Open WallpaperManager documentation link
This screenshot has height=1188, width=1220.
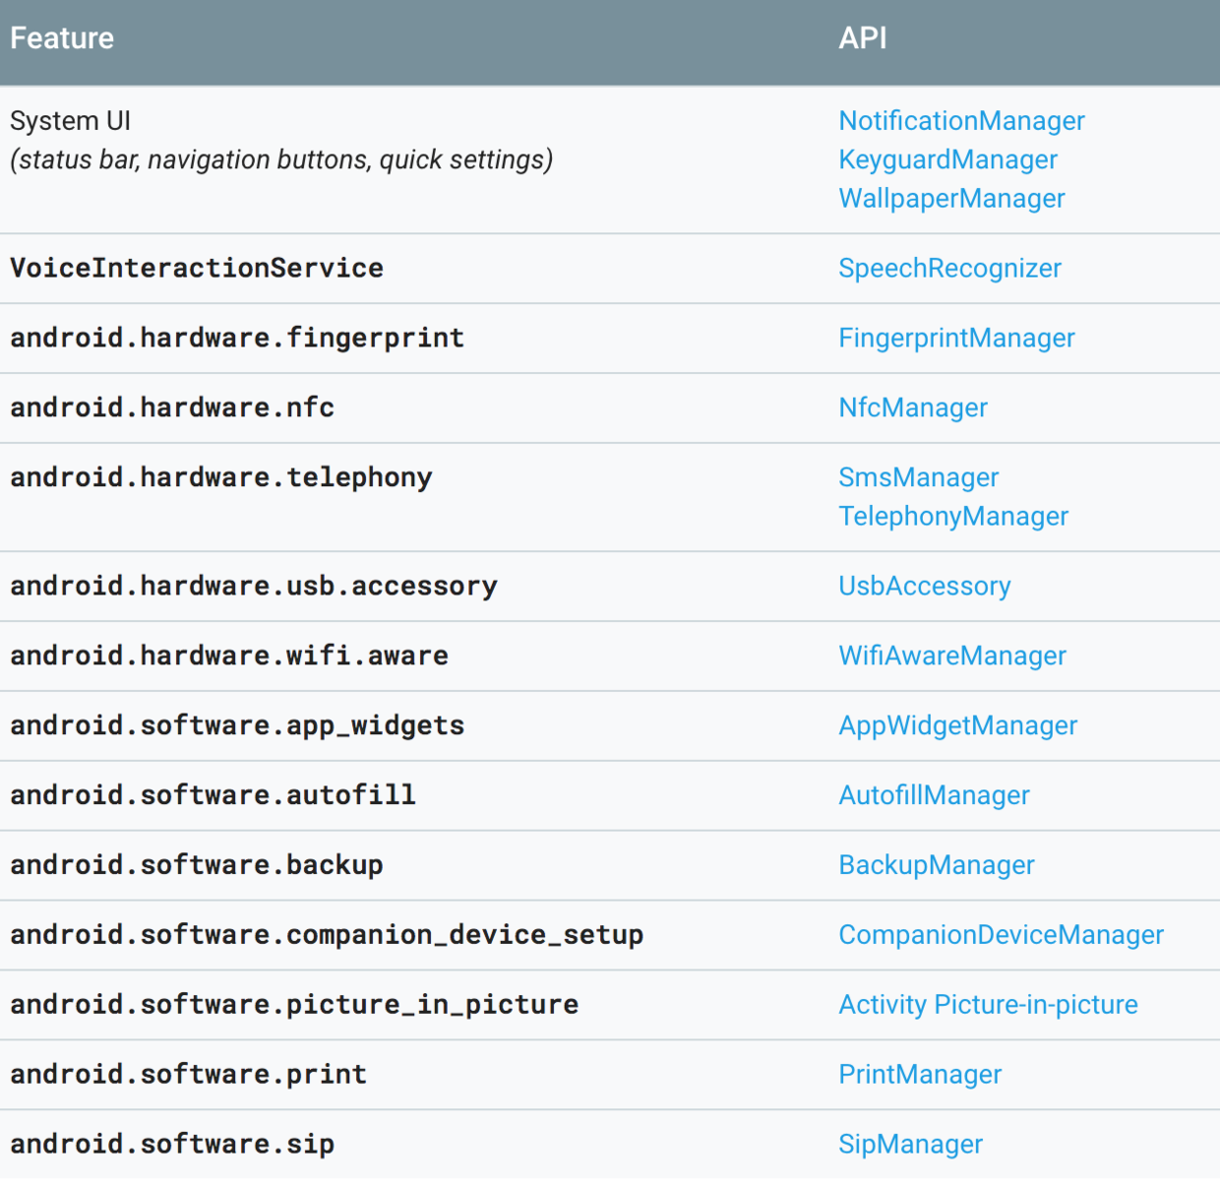click(x=951, y=198)
